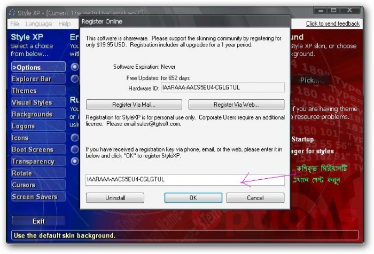This screenshot has width=374, height=254.
Task: Open the Logons section
Action: click(x=38, y=126)
